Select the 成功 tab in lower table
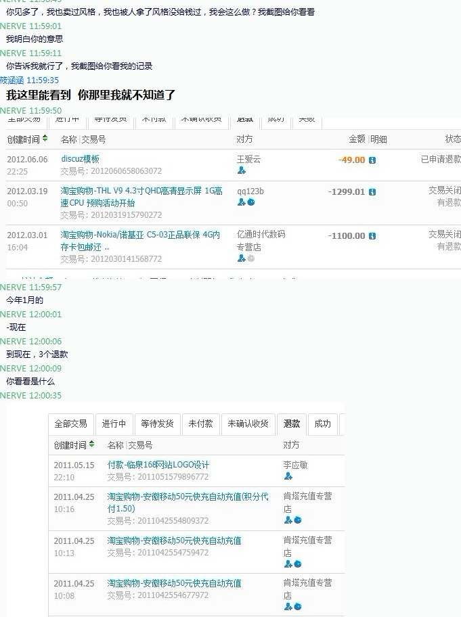Screen dimensions: 461x617 pos(322,424)
